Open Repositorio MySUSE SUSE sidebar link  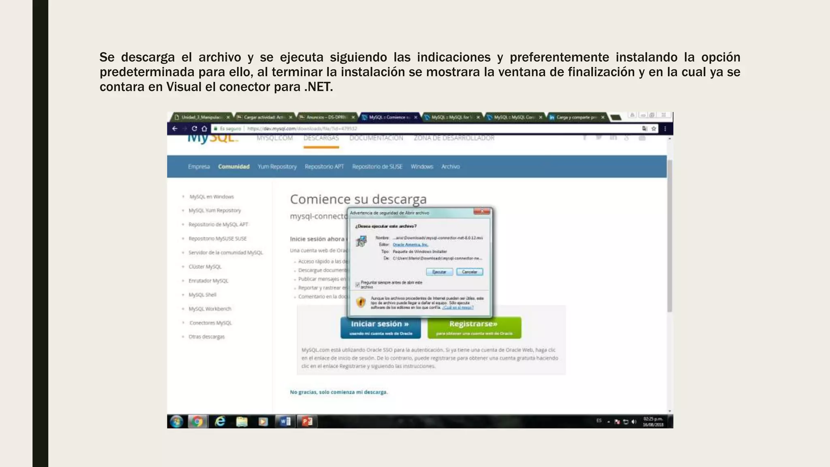tap(218, 239)
